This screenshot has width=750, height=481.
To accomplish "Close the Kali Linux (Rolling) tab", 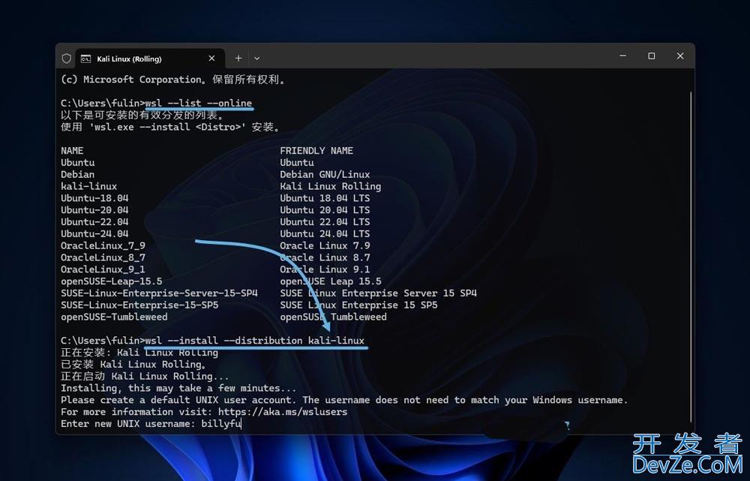I will (x=211, y=59).
